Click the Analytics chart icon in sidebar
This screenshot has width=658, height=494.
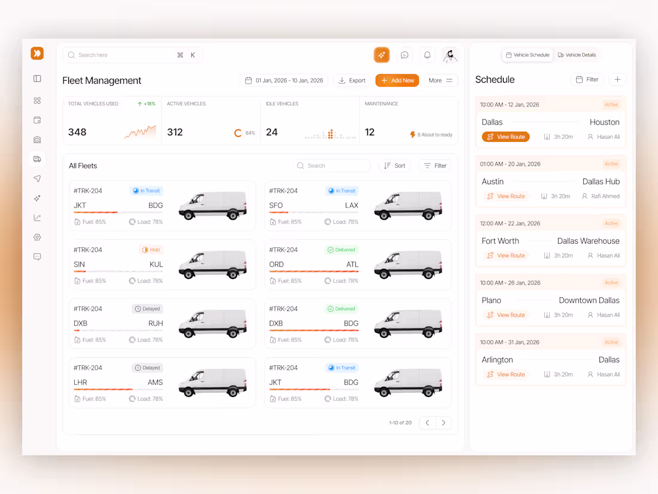37,217
